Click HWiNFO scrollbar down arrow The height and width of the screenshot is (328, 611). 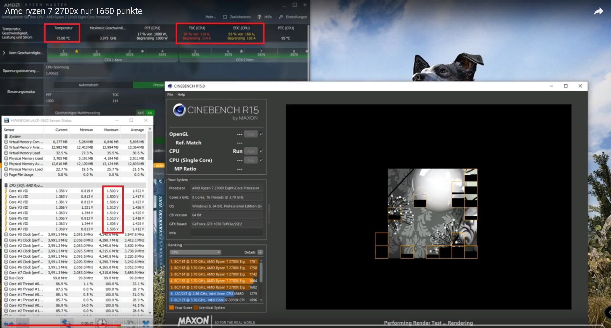[x=150, y=313]
